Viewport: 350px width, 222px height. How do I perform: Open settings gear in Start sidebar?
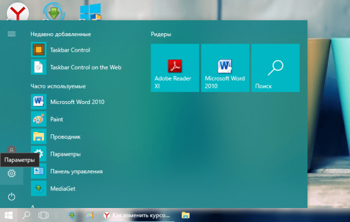click(x=12, y=173)
